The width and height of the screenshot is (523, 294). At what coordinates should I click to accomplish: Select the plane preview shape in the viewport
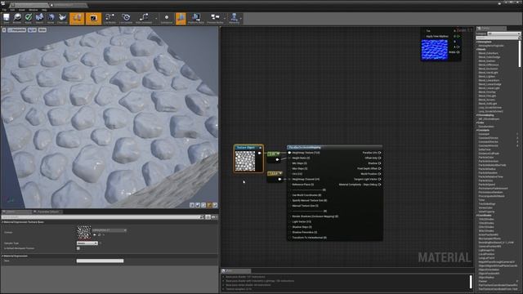point(203,205)
